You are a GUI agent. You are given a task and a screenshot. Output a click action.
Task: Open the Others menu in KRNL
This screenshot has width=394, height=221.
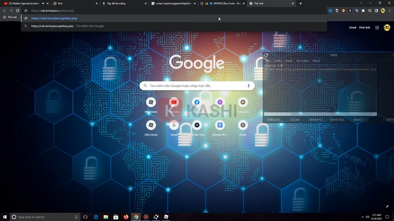tap(316, 60)
